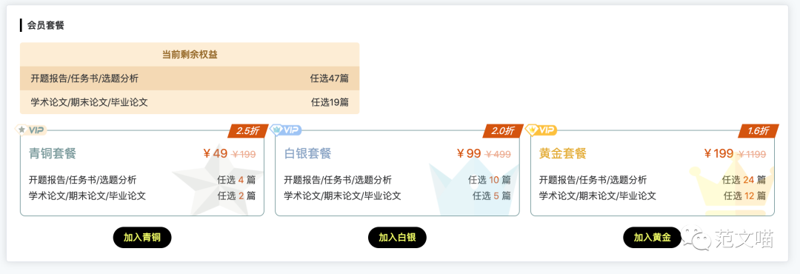Click the 2.0折 discount tag
The width and height of the screenshot is (800, 274).
(x=503, y=130)
